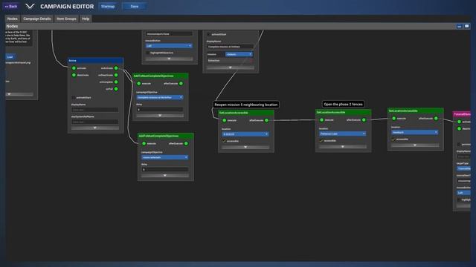The image size is (476, 267).
Task: Open the mouseButton 'Left' dropdown at top
Action: point(169,46)
